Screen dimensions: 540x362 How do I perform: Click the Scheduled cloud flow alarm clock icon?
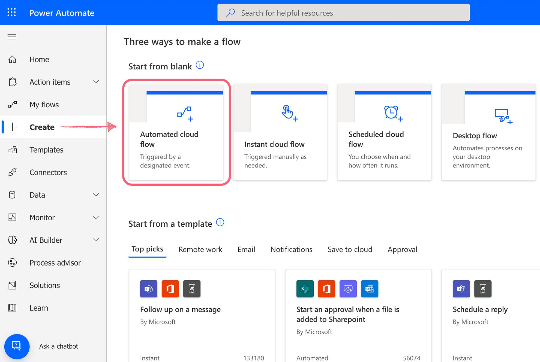tap(394, 113)
